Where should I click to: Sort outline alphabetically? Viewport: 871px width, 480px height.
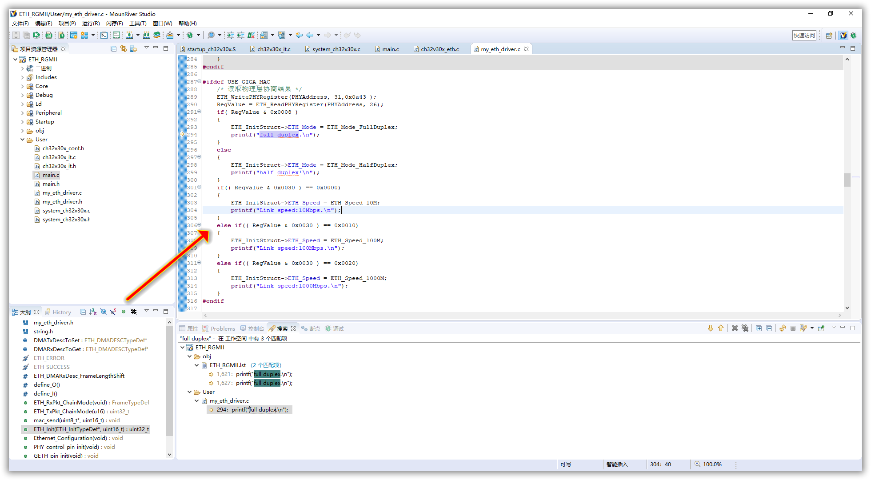(x=93, y=312)
